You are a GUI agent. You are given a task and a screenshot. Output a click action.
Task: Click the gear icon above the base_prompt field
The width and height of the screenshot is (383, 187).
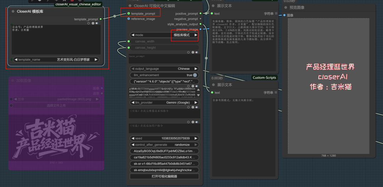(193, 52)
